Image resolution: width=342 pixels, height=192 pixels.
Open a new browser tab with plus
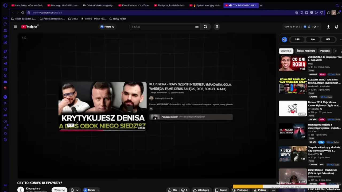coord(261,5)
